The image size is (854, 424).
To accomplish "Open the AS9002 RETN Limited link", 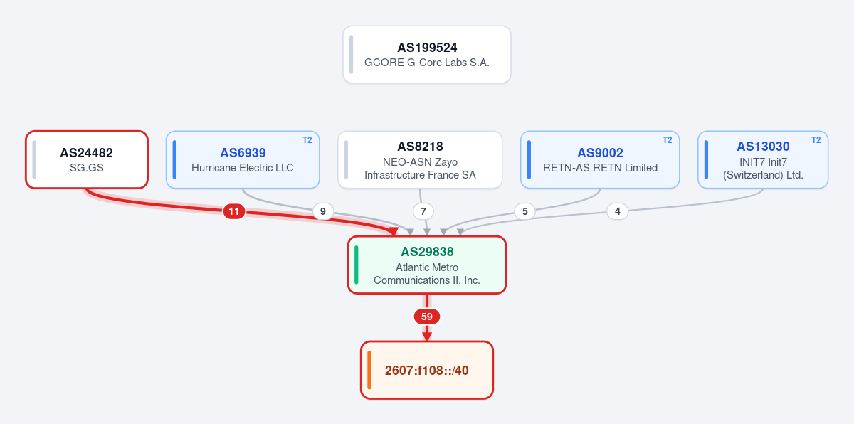I will 600,159.
